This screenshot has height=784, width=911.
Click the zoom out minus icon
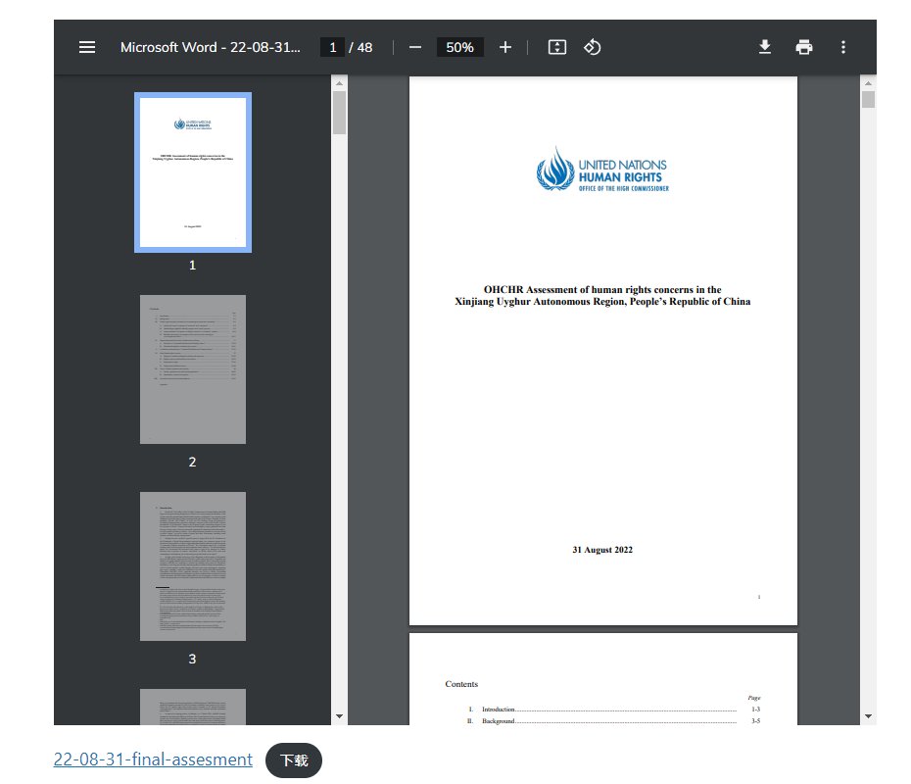414,47
